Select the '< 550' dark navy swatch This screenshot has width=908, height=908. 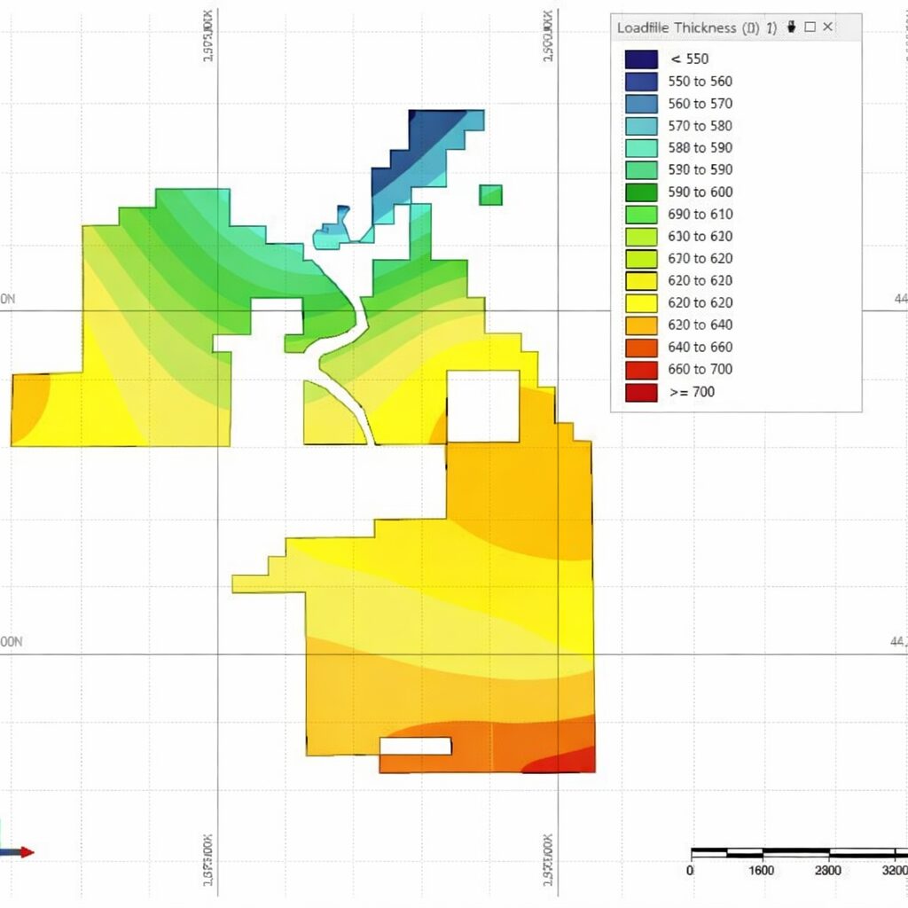point(641,59)
